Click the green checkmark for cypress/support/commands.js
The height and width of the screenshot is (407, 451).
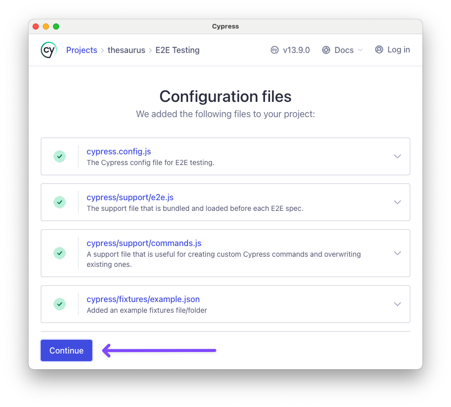pyautogui.click(x=60, y=253)
